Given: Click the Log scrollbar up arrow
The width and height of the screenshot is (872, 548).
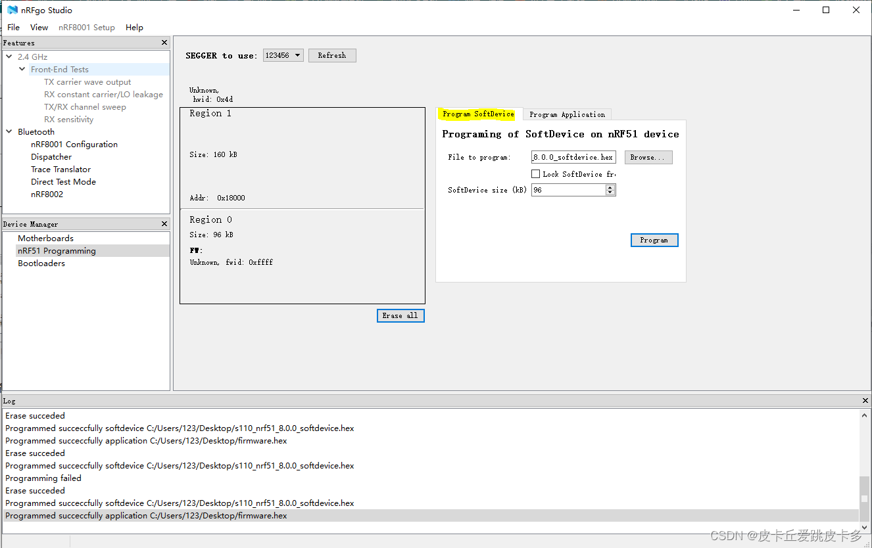Looking at the screenshot, I should click(x=865, y=415).
